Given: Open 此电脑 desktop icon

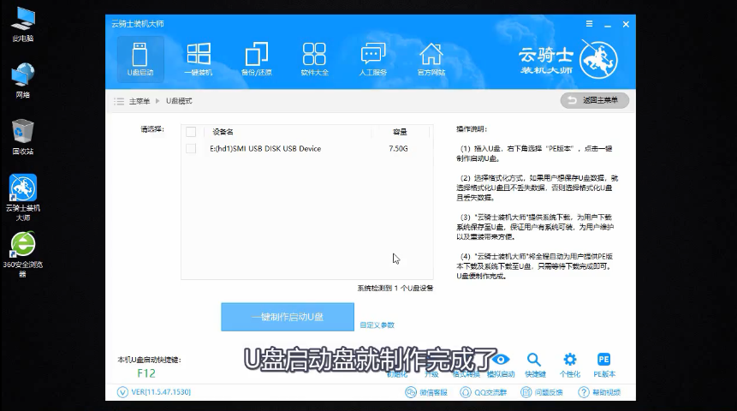Looking at the screenshot, I should click(x=22, y=25).
